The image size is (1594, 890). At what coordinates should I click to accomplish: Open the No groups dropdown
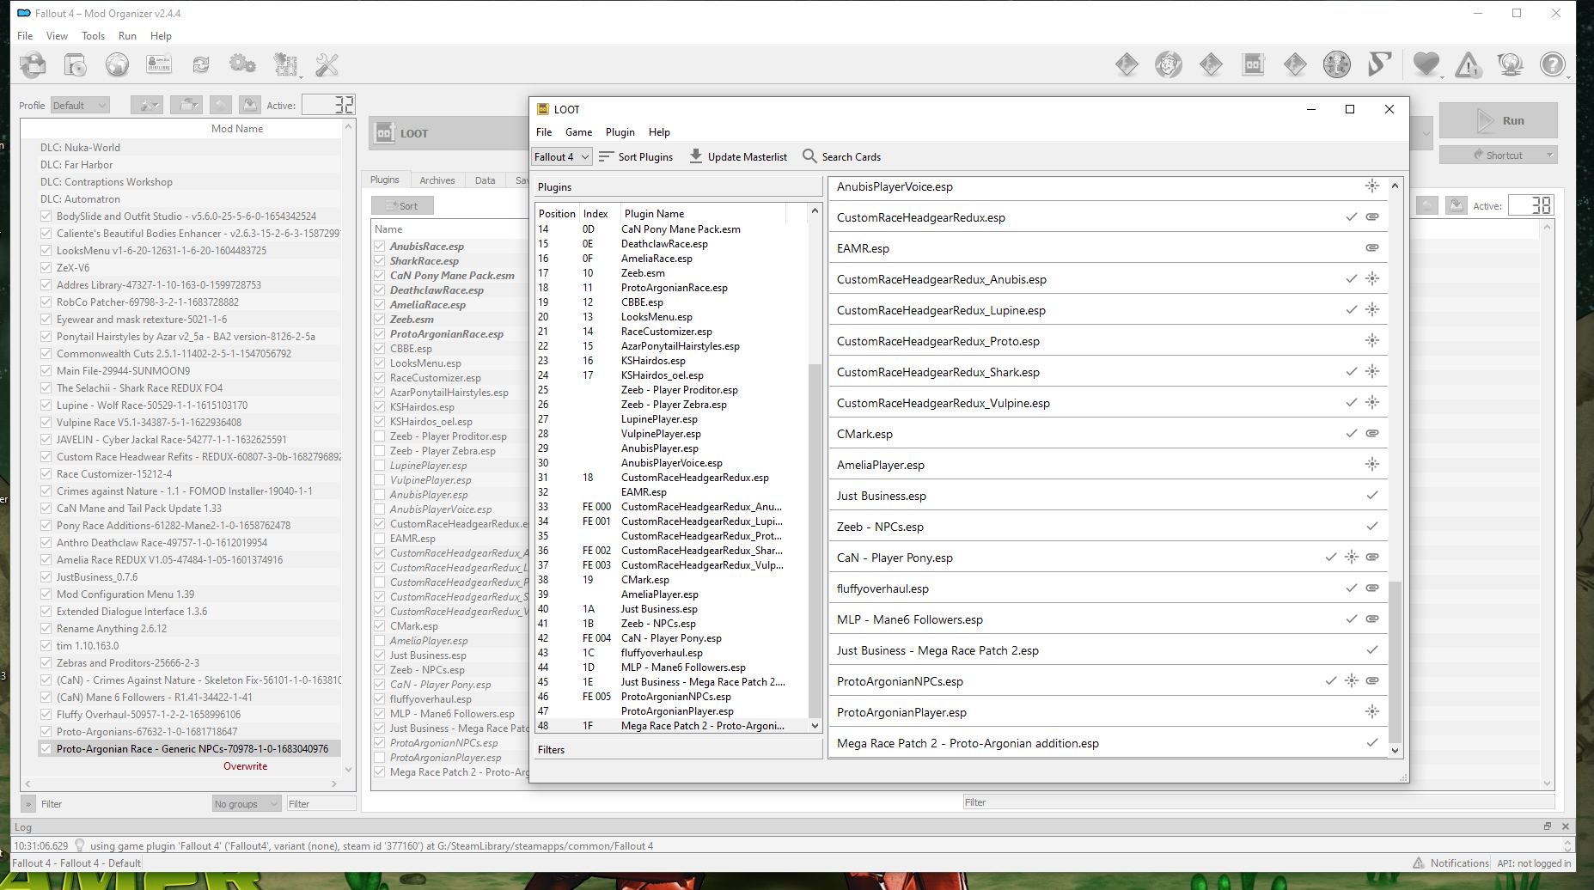tap(247, 804)
